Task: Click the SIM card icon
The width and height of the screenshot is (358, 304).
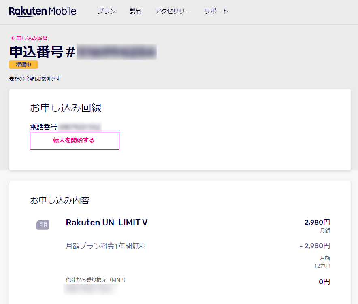Action: (x=43, y=225)
